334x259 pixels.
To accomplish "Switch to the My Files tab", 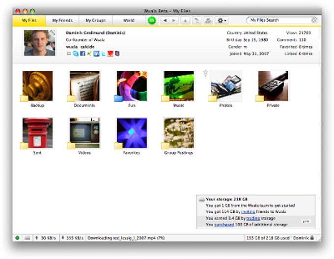I will pyautogui.click(x=29, y=20).
